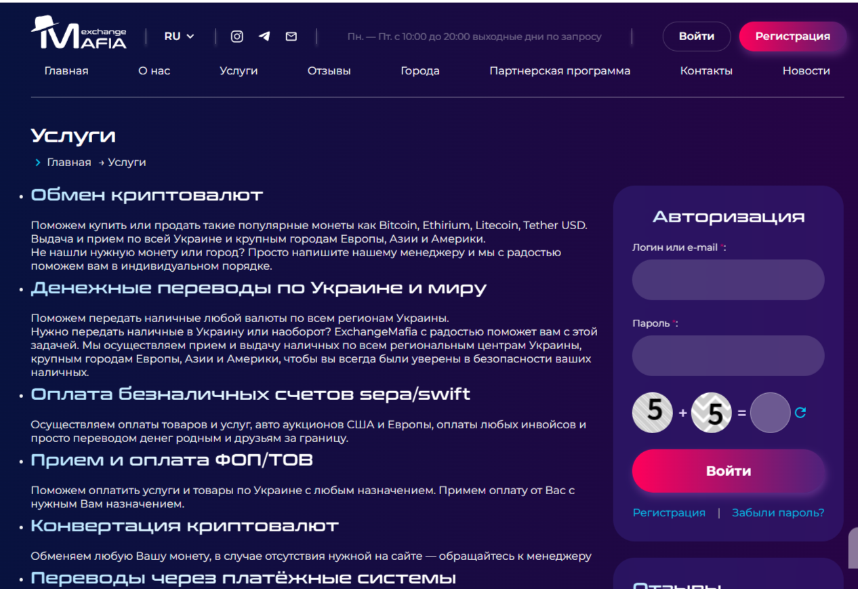The width and height of the screenshot is (858, 589).
Task: Click the Главная breadcrumb link
Action: tap(68, 162)
